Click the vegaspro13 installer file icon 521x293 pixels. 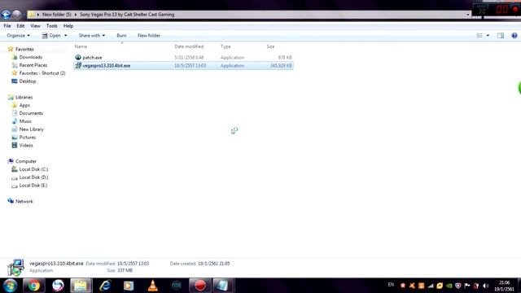coord(78,66)
